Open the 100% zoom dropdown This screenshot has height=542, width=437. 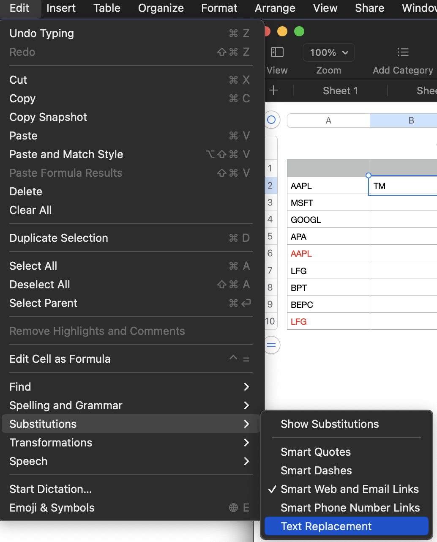[328, 52]
